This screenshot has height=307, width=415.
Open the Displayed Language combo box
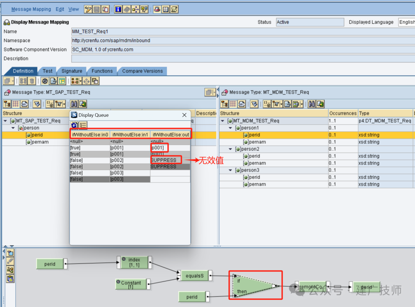coord(407,22)
